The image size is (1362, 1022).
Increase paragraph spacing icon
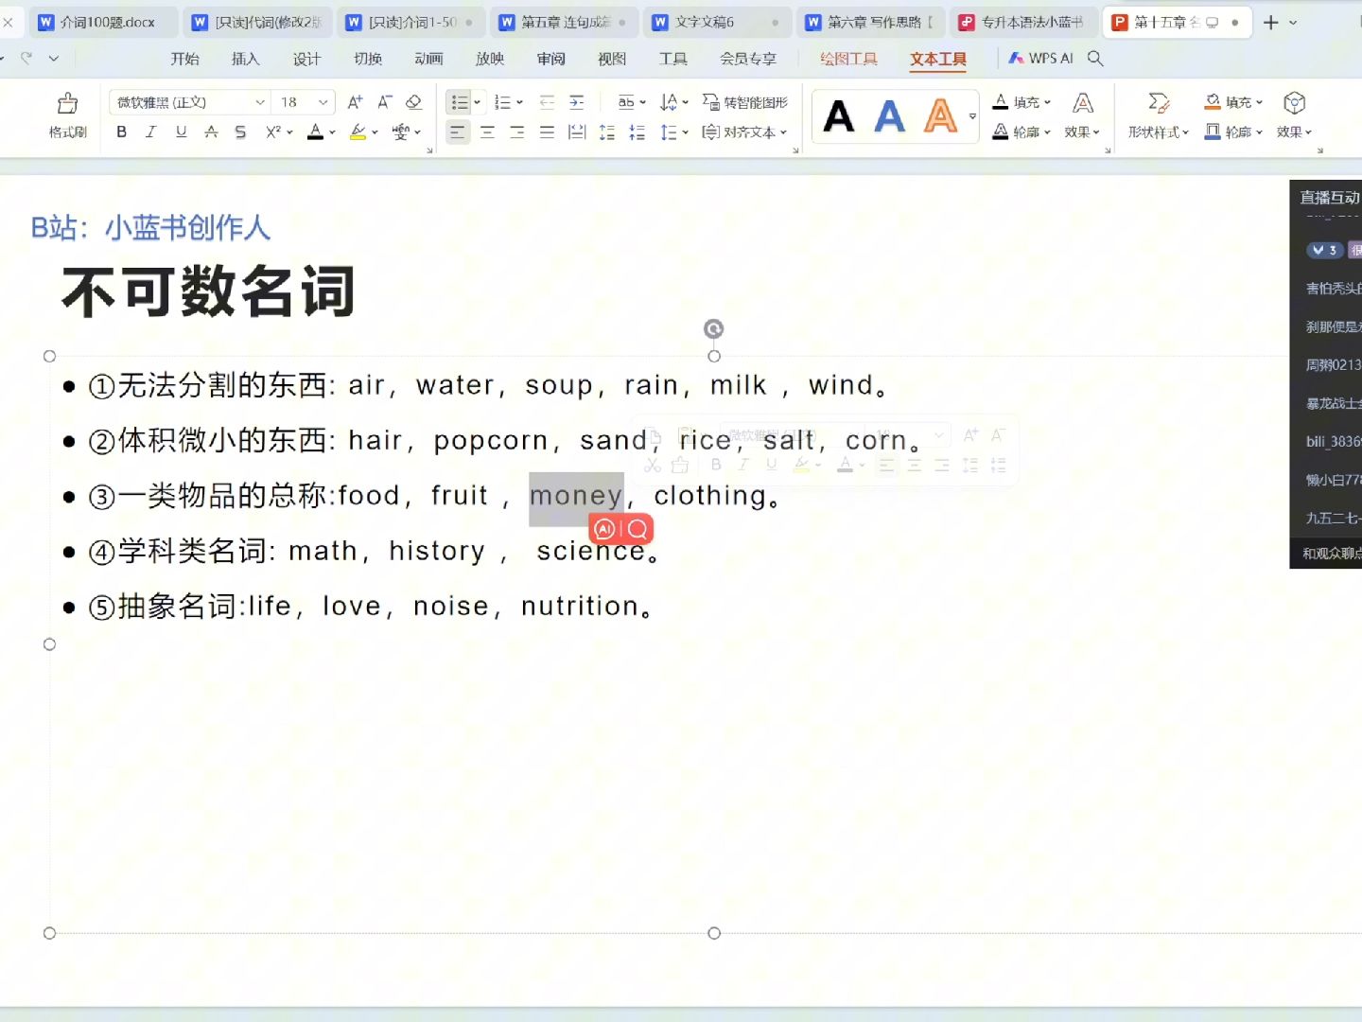[x=607, y=132]
